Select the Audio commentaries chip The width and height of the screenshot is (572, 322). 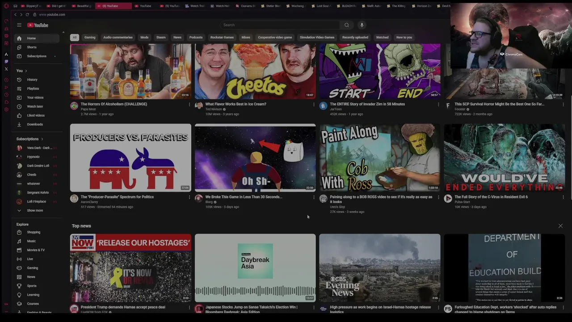118,38
